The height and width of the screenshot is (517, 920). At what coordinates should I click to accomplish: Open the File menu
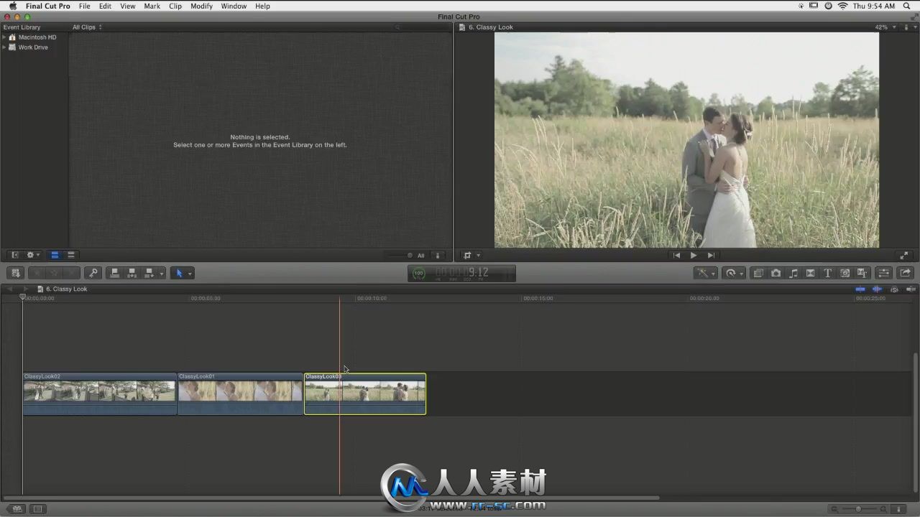tap(85, 6)
